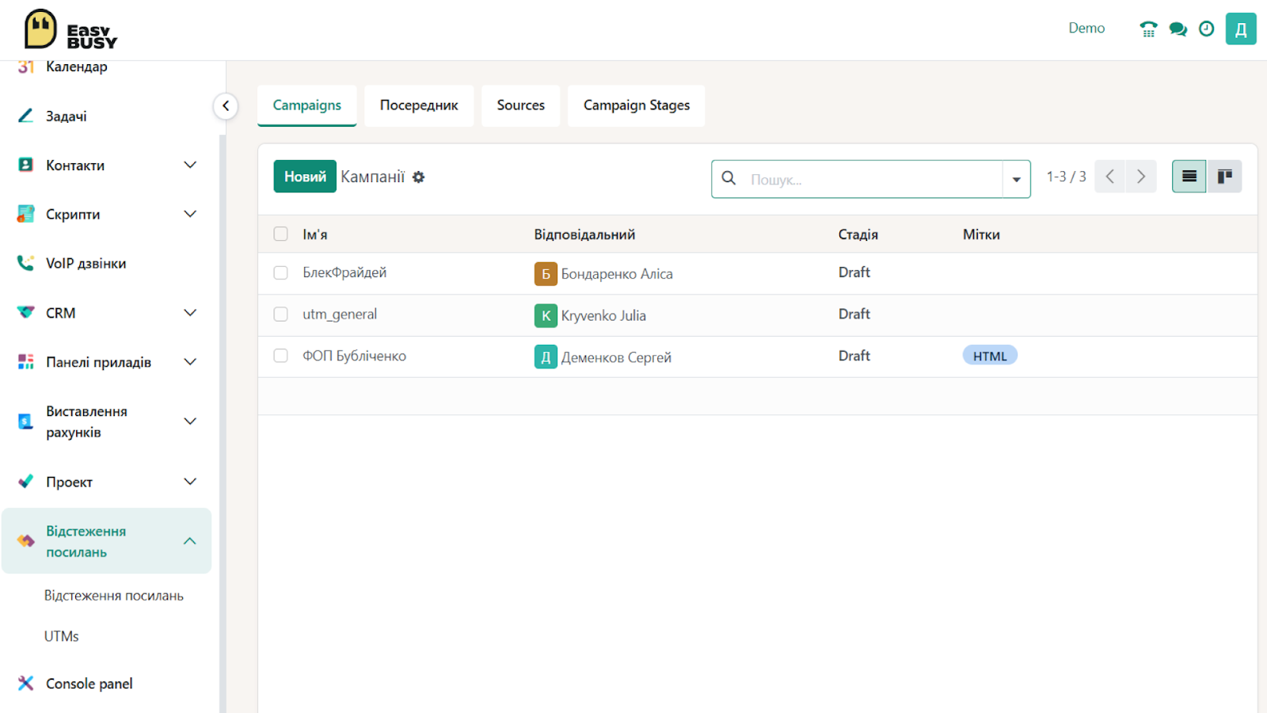Image resolution: width=1267 pixels, height=713 pixels.
Task: Switch to kanban view
Action: coord(1224,177)
